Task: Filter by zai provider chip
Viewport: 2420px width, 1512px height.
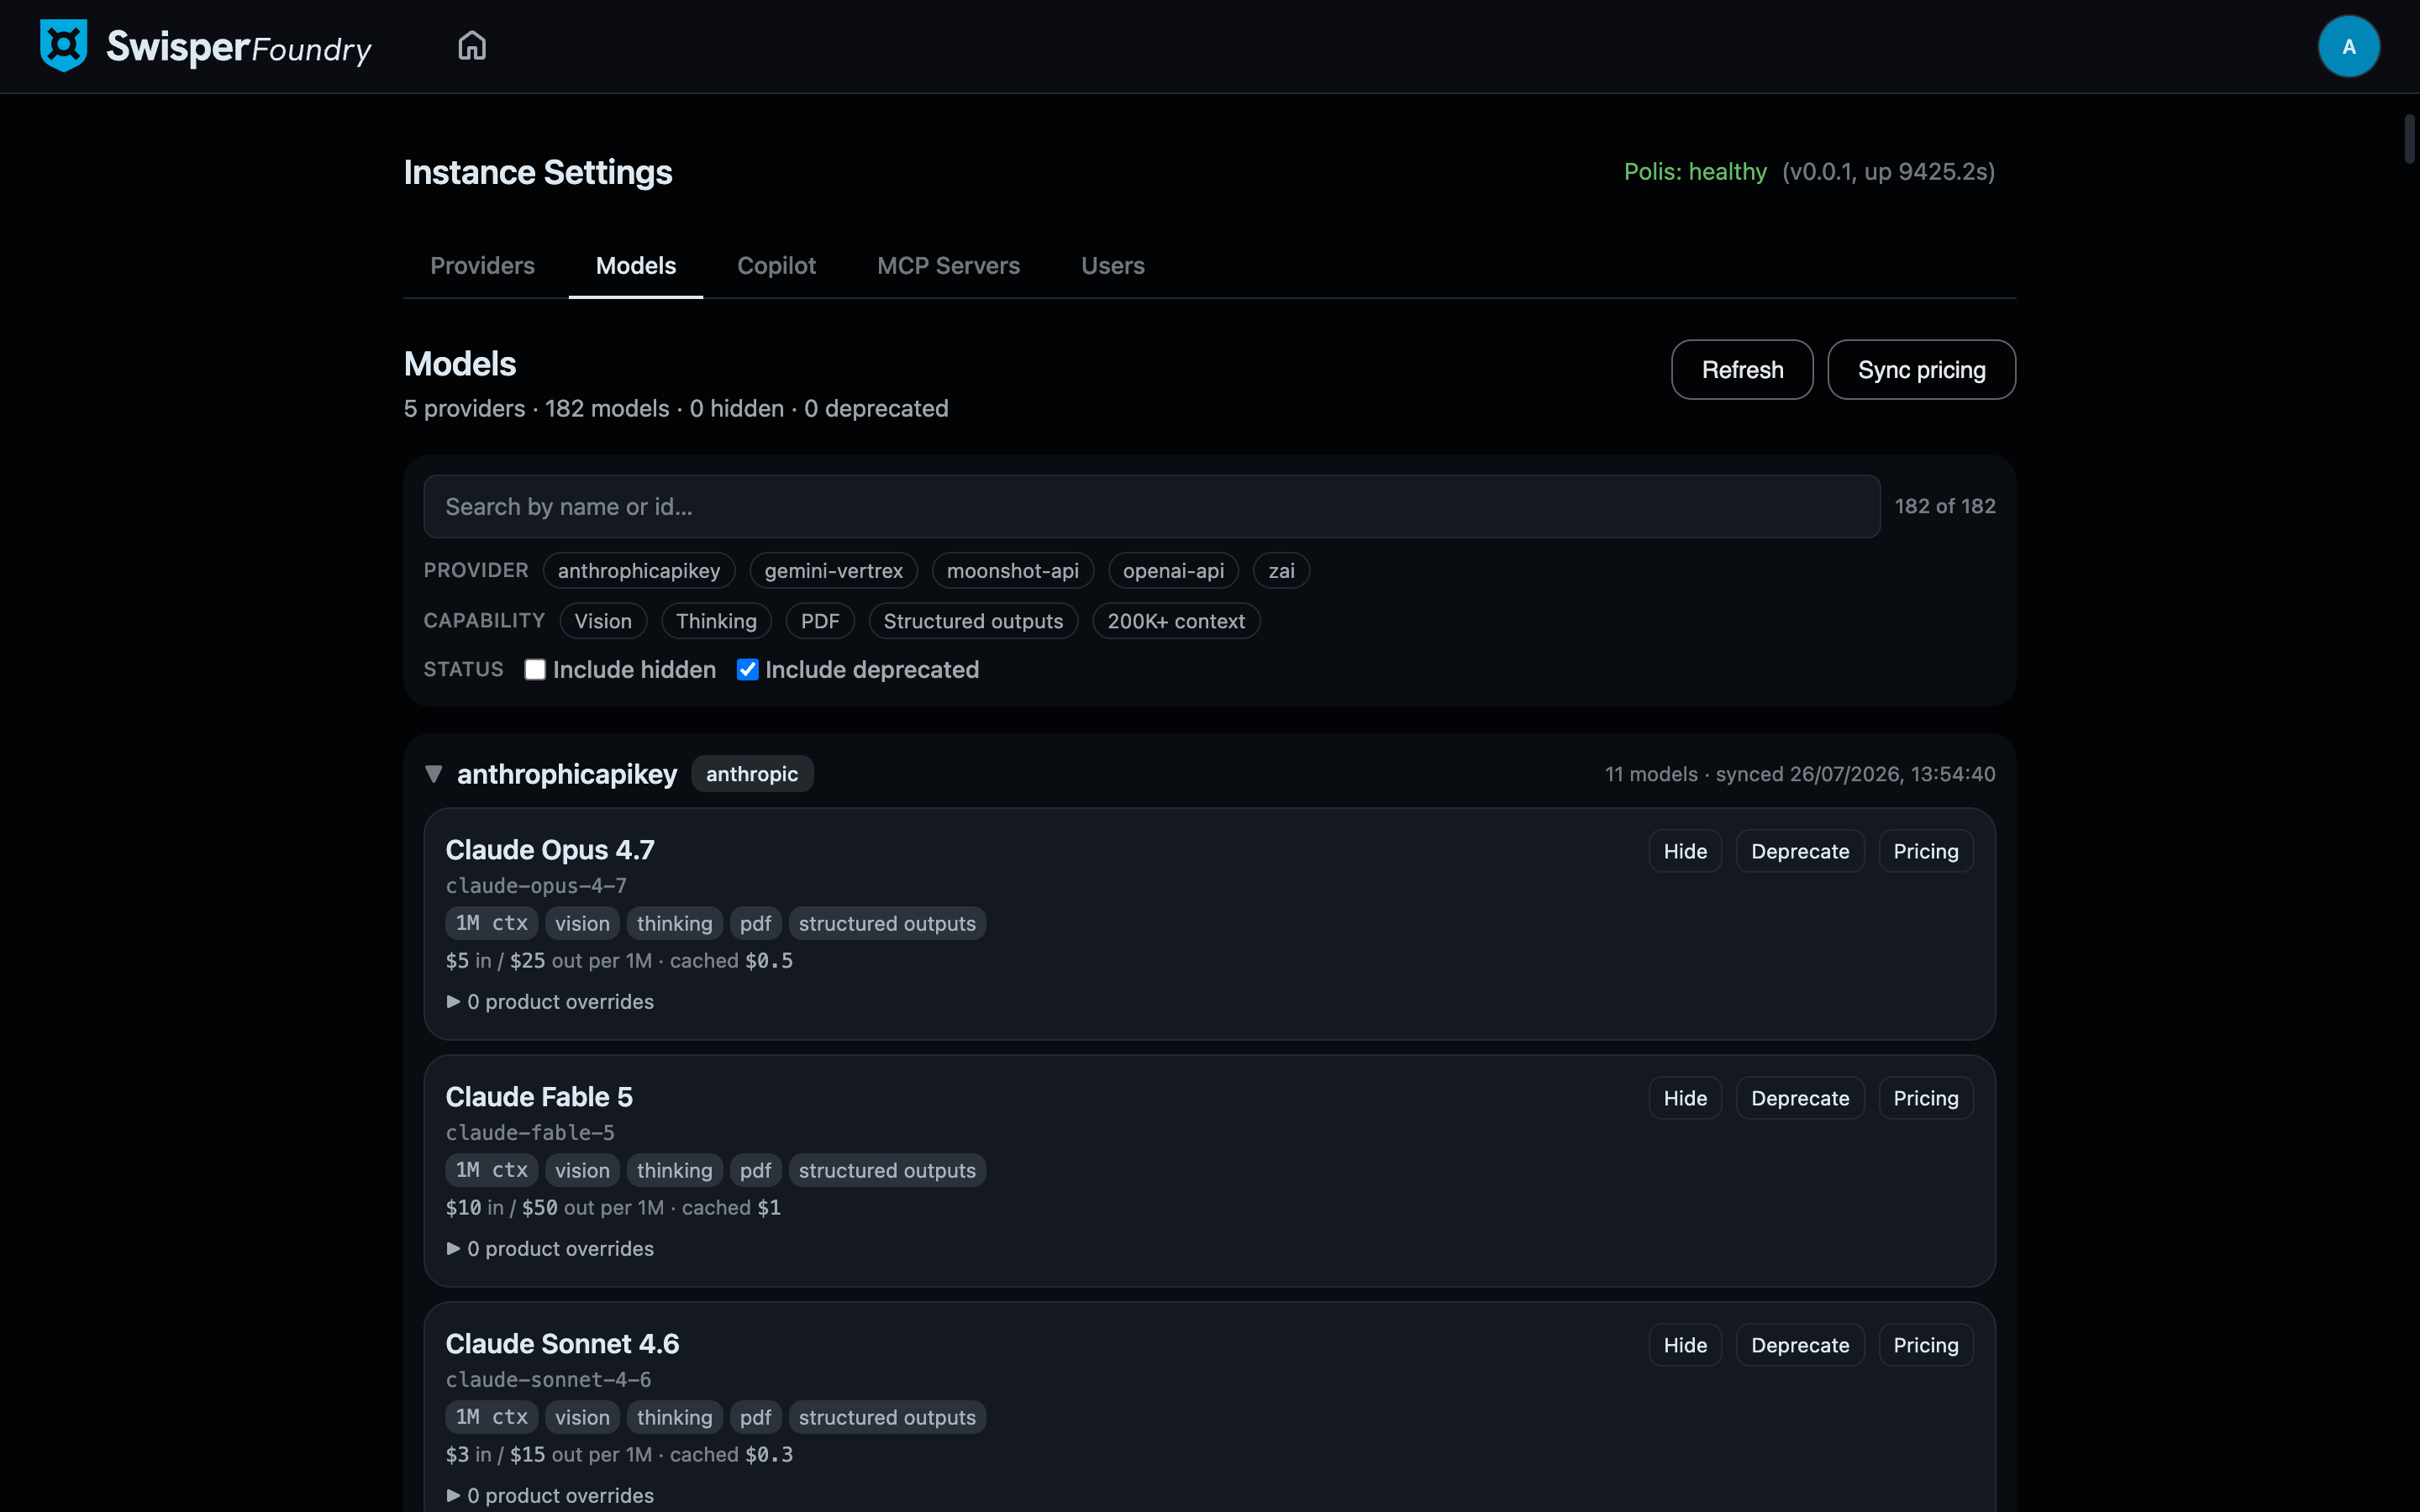Action: (1281, 571)
